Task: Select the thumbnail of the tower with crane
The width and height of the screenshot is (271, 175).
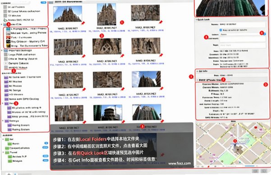Action: click(108, 112)
